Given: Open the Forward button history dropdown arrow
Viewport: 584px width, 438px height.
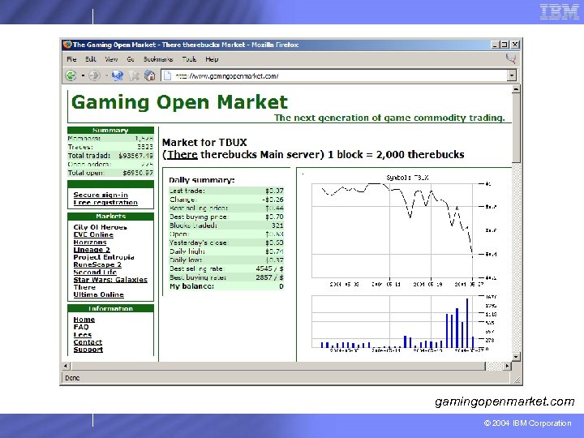Looking at the screenshot, I should [106, 75].
